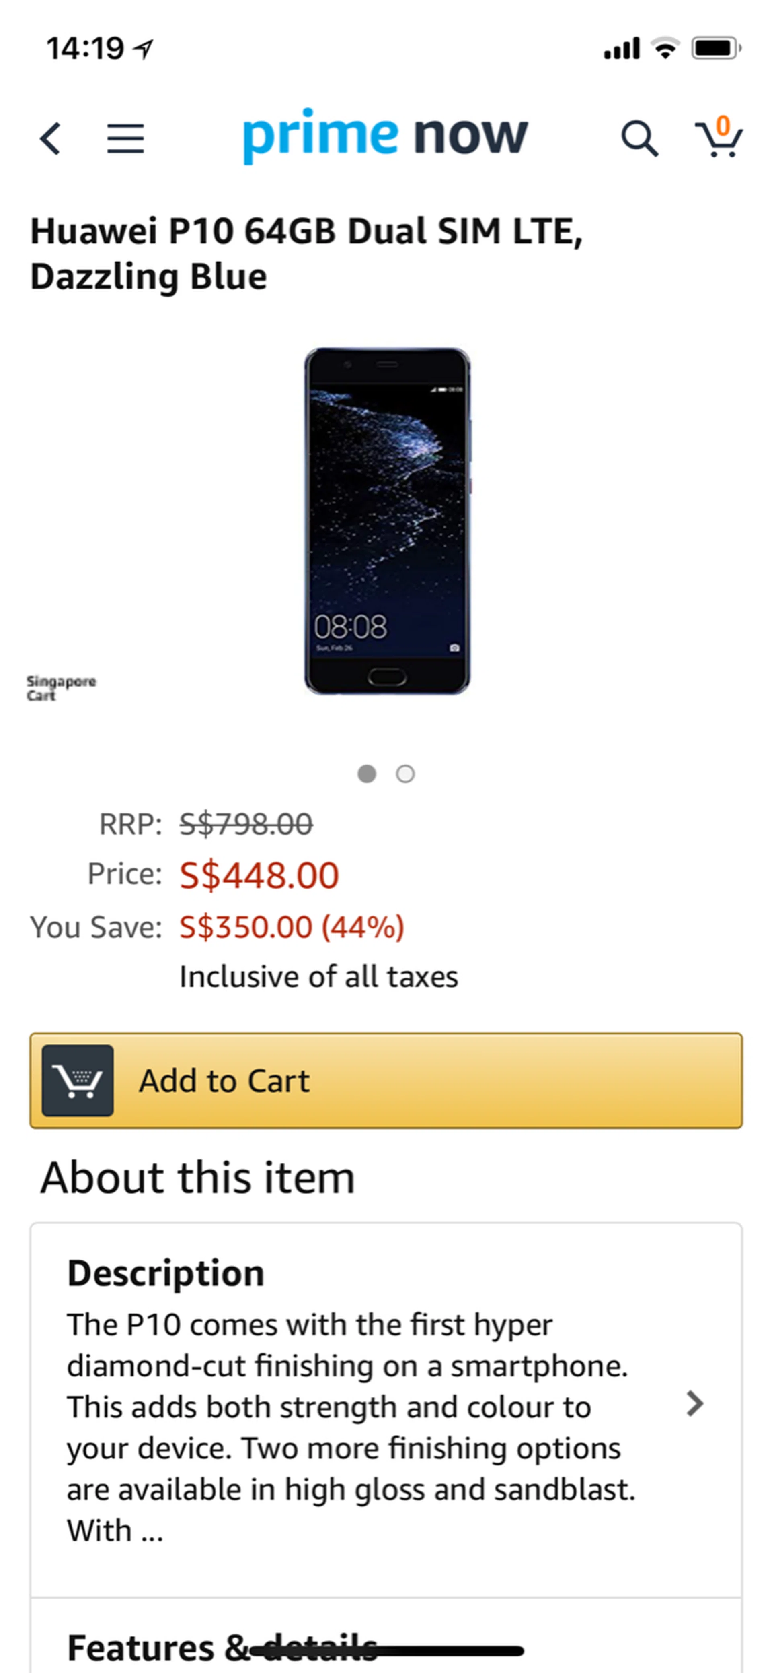This screenshot has height=1673, width=772.
Task: Switch to the second image page dot
Action: pyautogui.click(x=405, y=774)
